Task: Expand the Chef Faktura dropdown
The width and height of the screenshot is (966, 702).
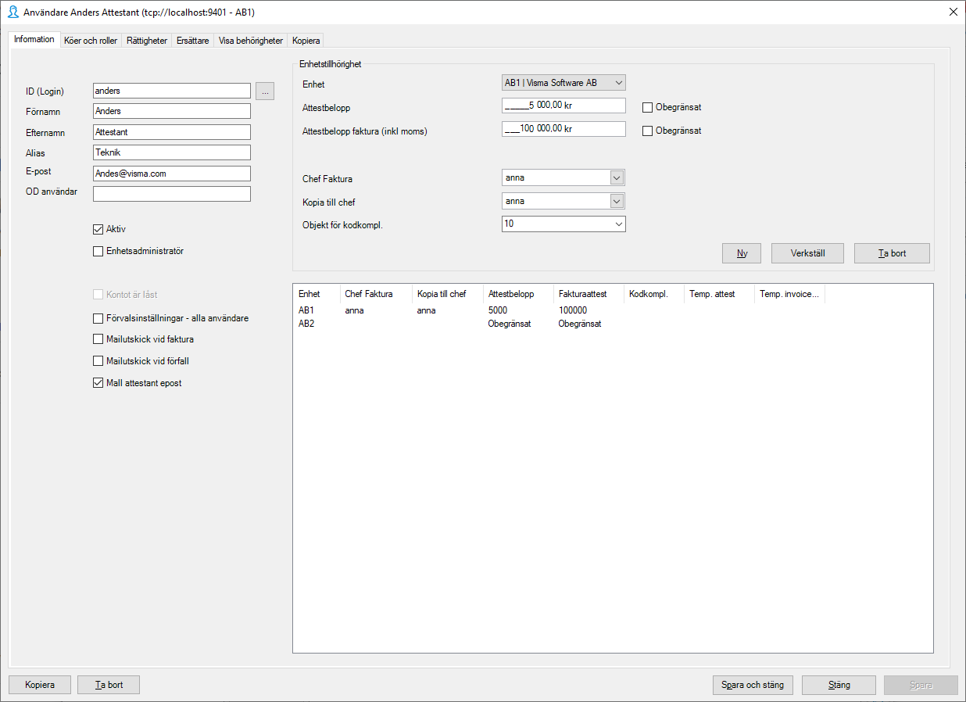Action: tap(617, 177)
